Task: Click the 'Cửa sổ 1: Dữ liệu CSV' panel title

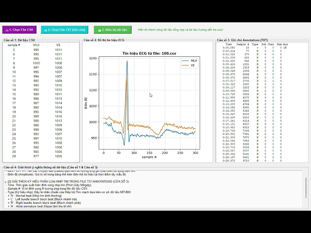Action: [19, 40]
